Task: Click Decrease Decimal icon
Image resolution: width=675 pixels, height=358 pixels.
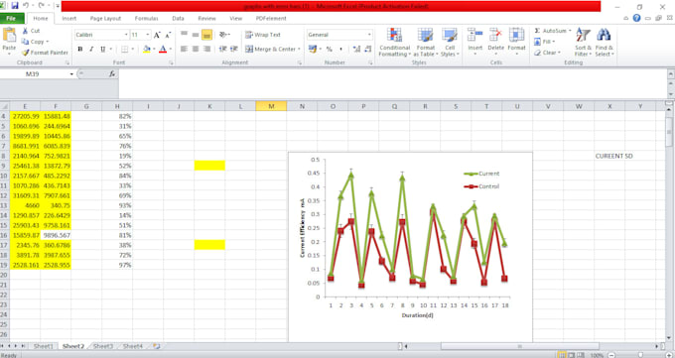Action: (x=367, y=49)
